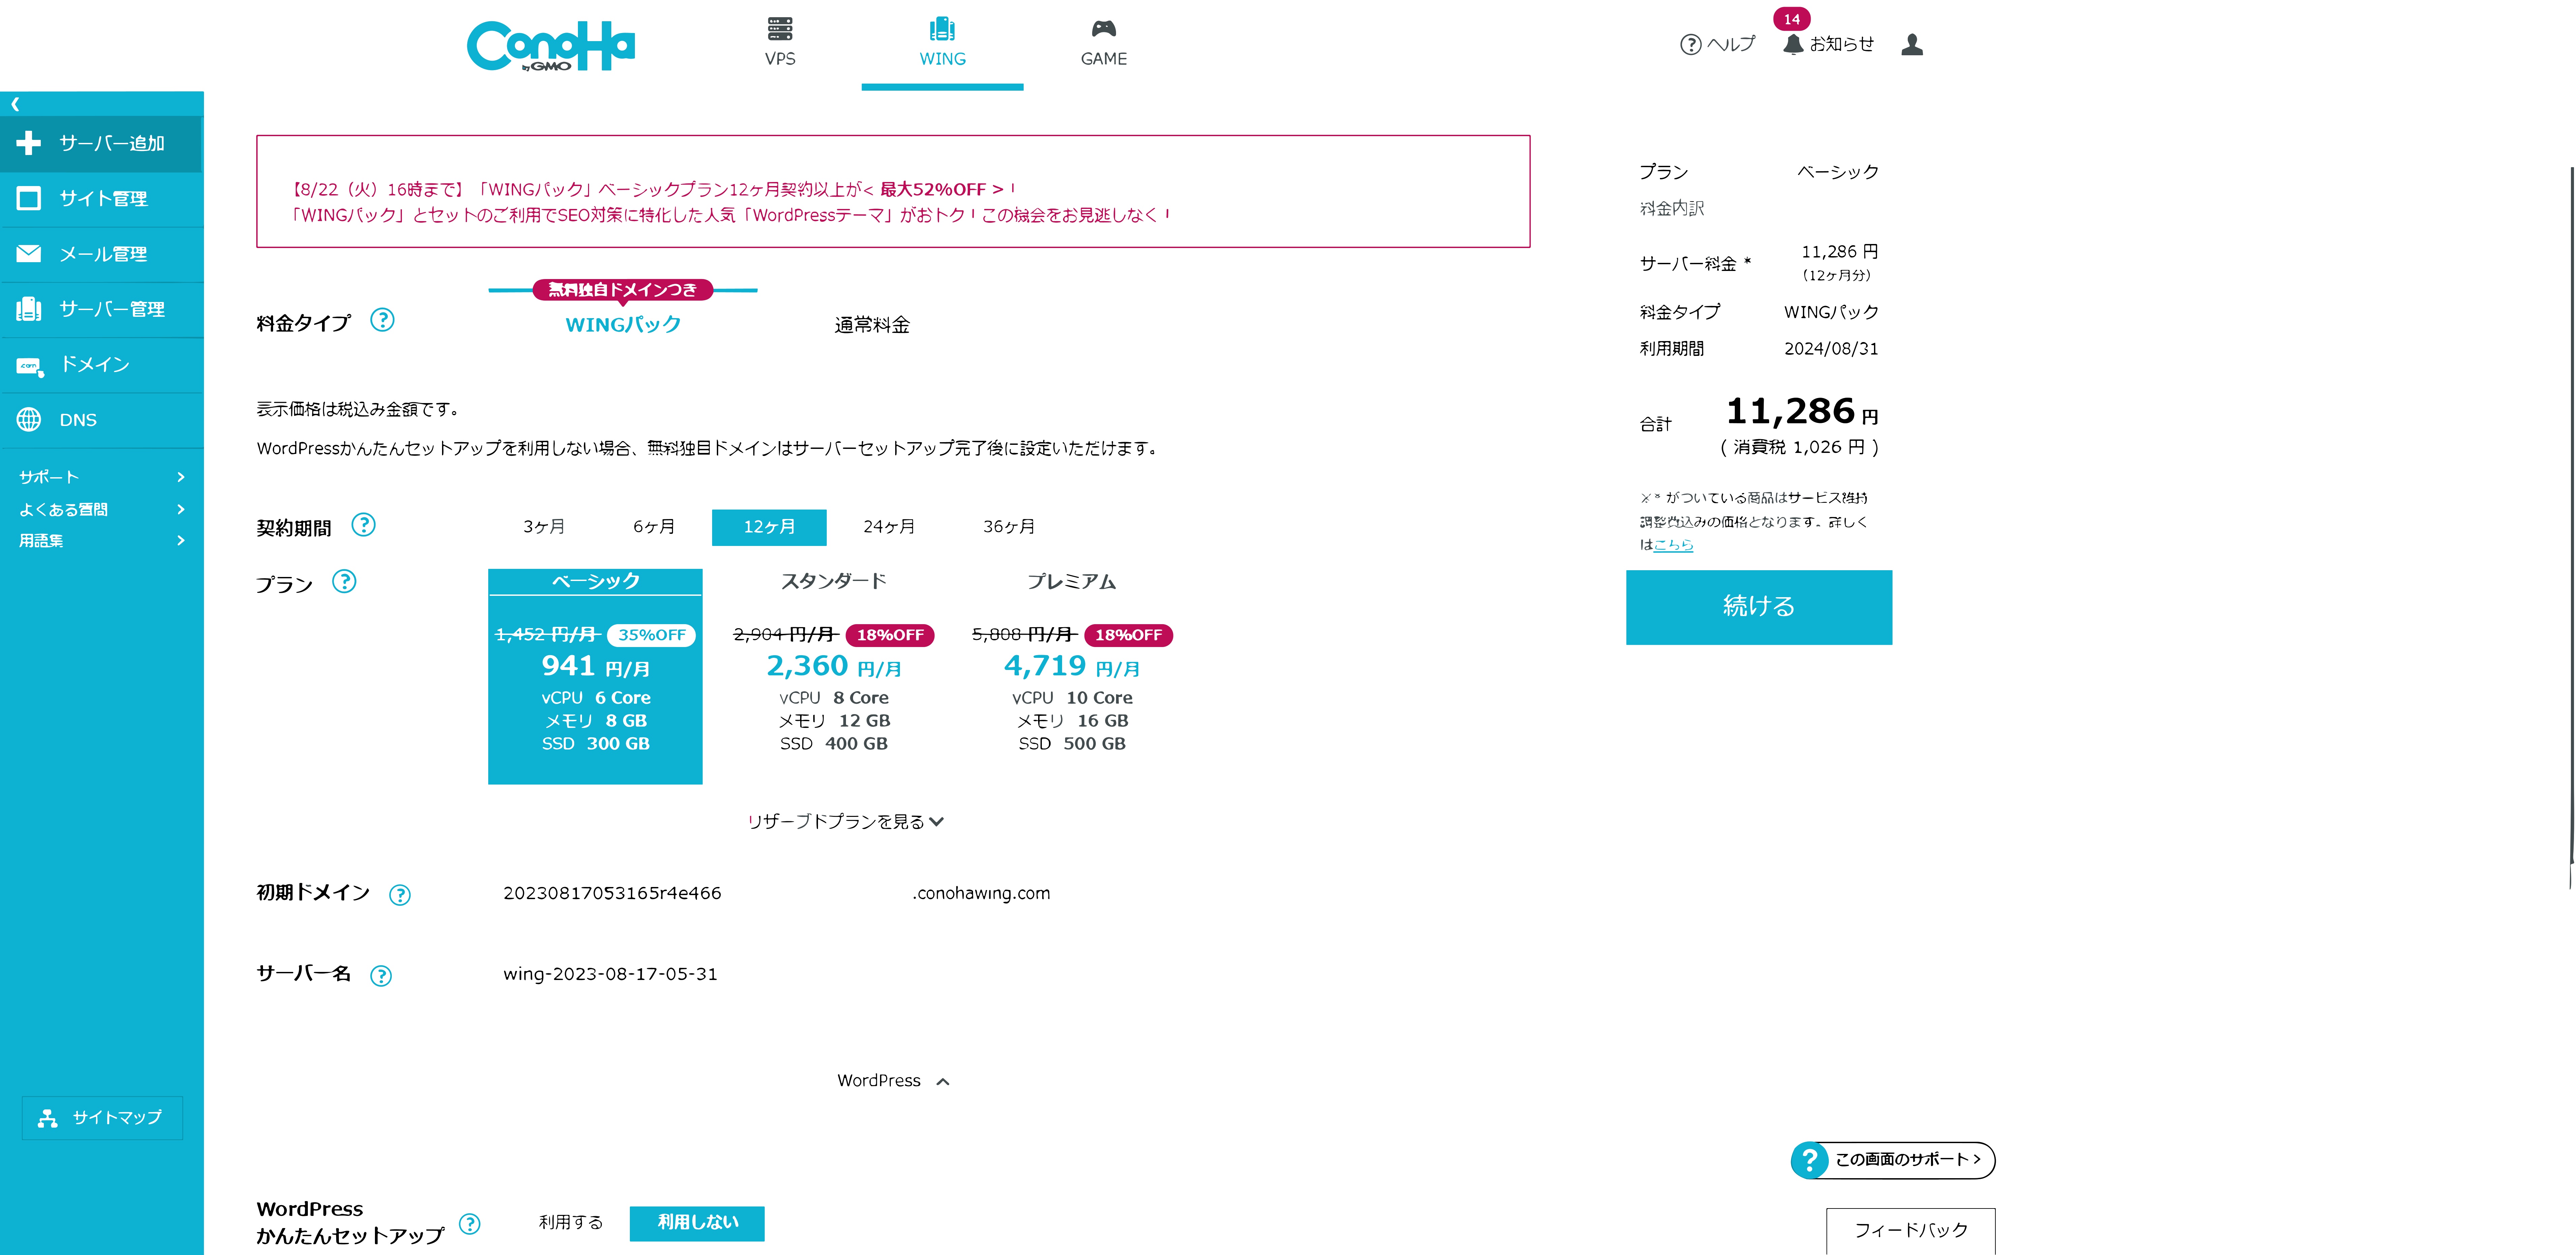Click the 無料独自ドメインつき badge

coord(623,290)
